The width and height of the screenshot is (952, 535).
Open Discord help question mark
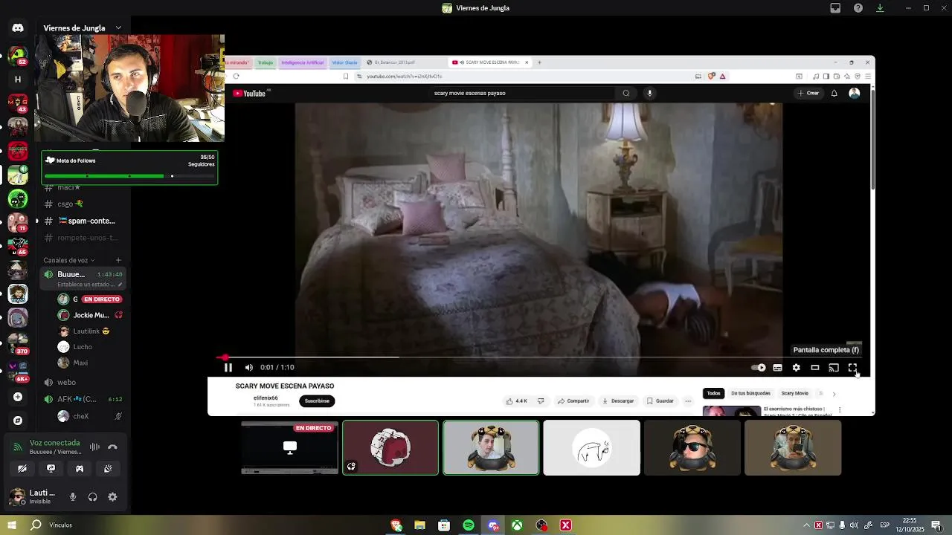coord(858,8)
